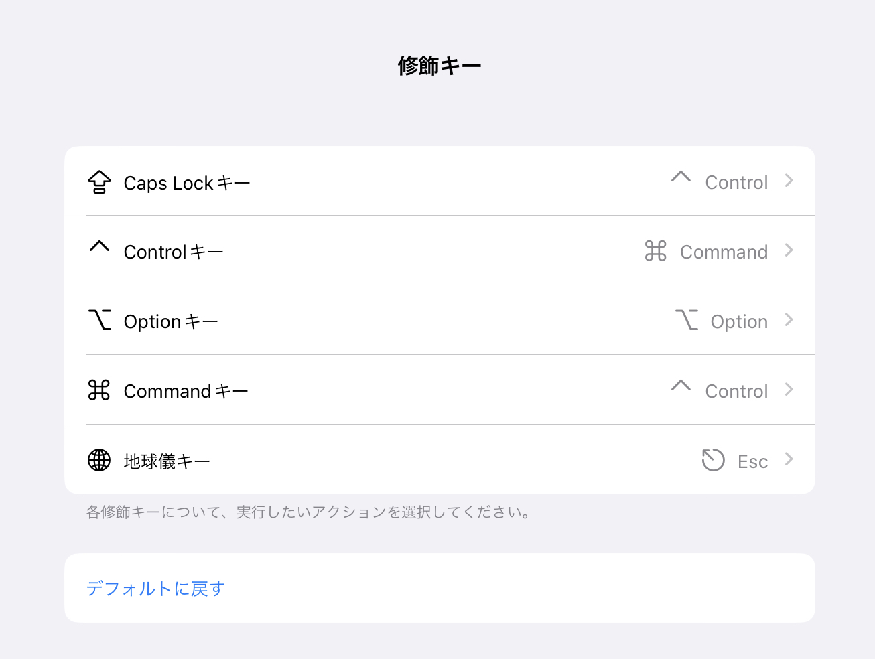
Task: Click the Control key caret icon at left
Action: [99, 246]
